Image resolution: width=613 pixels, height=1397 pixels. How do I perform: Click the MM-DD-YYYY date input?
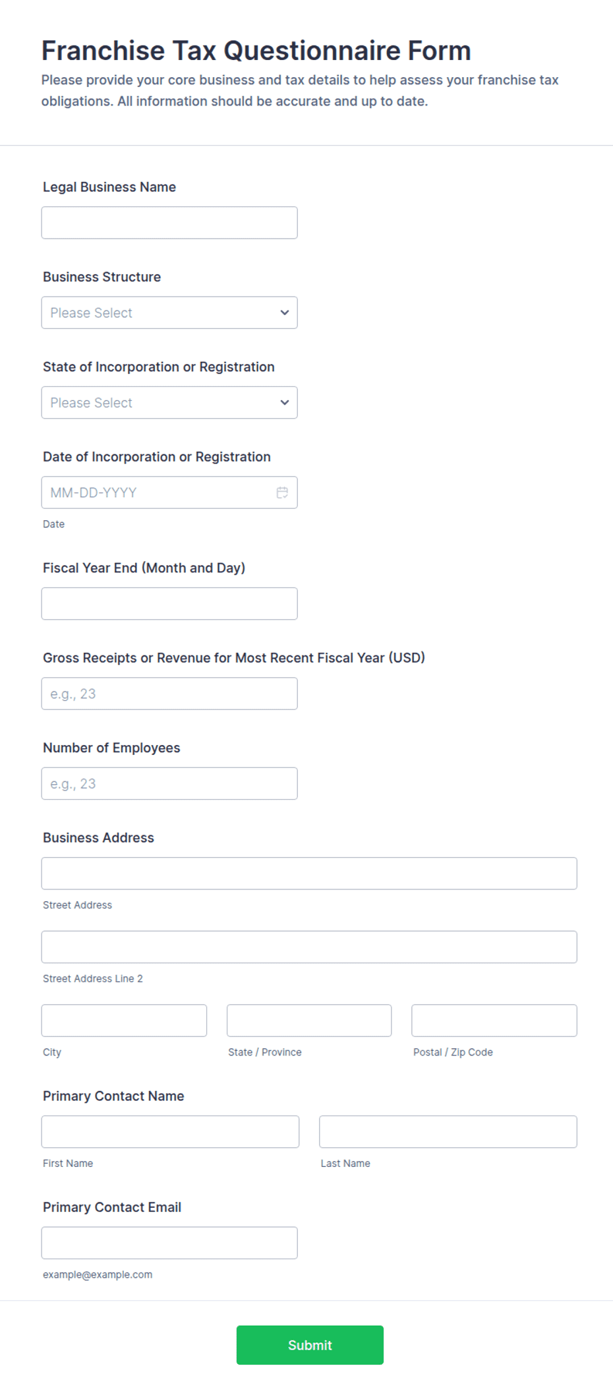(169, 492)
